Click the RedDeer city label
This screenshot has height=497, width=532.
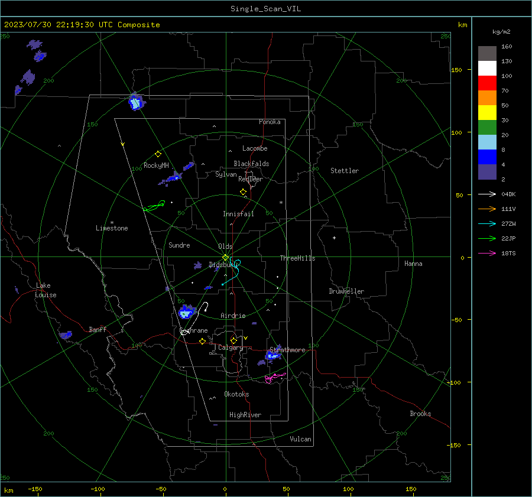(251, 179)
